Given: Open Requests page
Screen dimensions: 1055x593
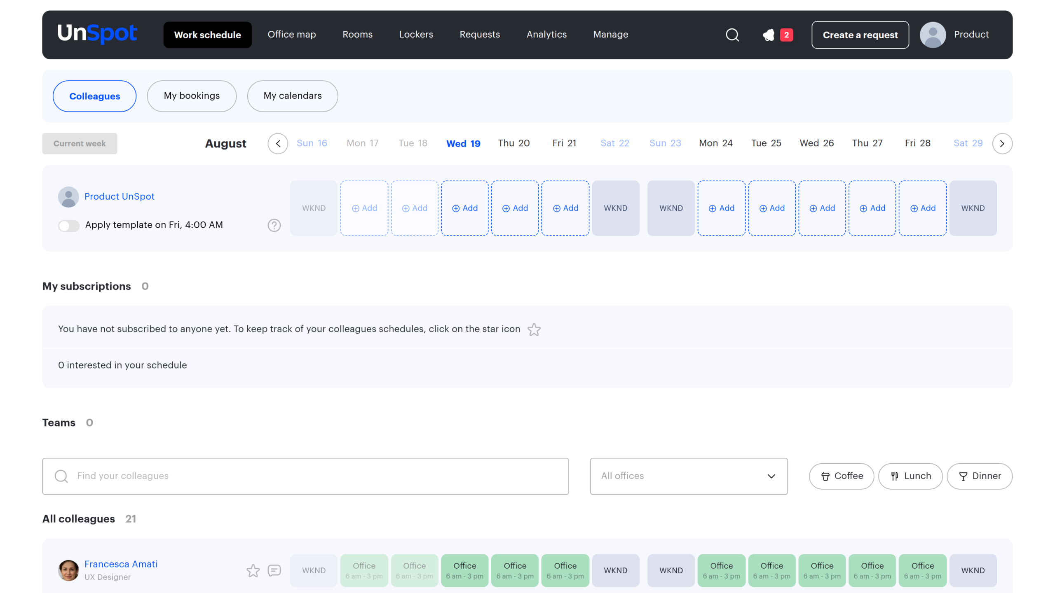Looking at the screenshot, I should 480,35.
